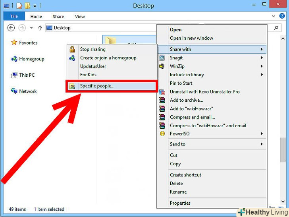
Task: Open the recent locations dropdown arrow
Action: [x=31, y=28]
